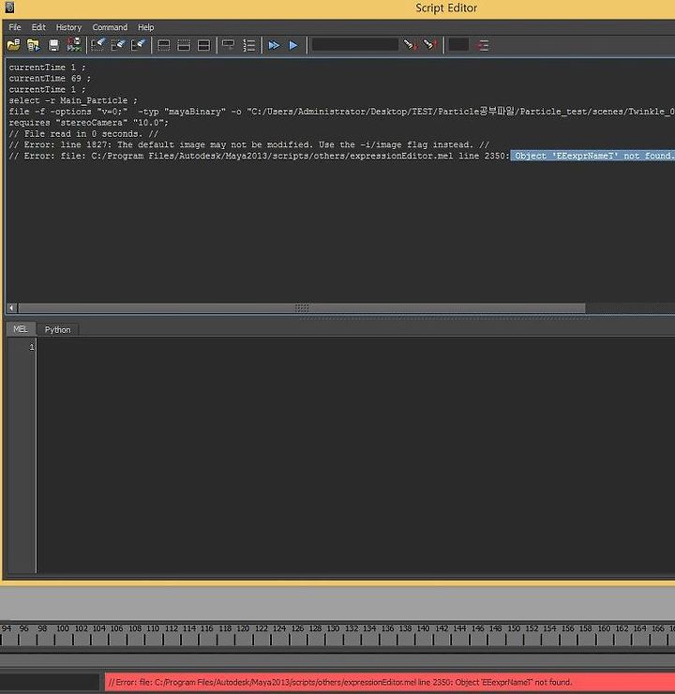
Task: Click Save Script to Shelf icon
Action: [74, 45]
